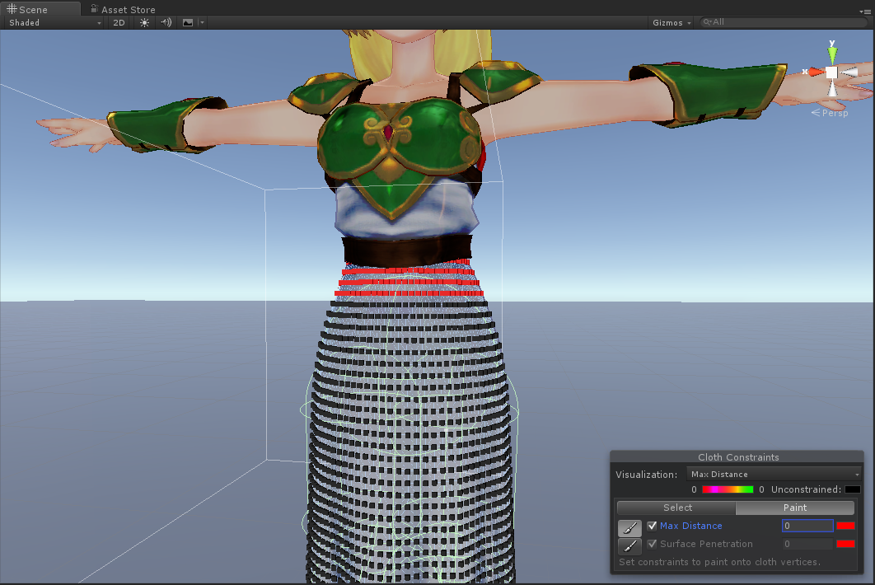Image resolution: width=875 pixels, height=585 pixels.
Task: Click the Max Distance brush icon
Action: click(x=629, y=527)
